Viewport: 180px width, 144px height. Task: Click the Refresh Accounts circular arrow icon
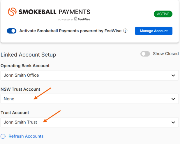tap(3, 136)
